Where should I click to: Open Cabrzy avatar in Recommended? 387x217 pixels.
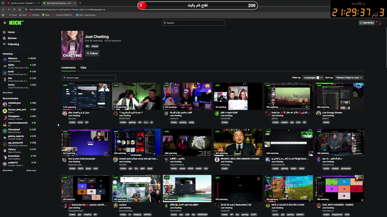coord(5,151)
